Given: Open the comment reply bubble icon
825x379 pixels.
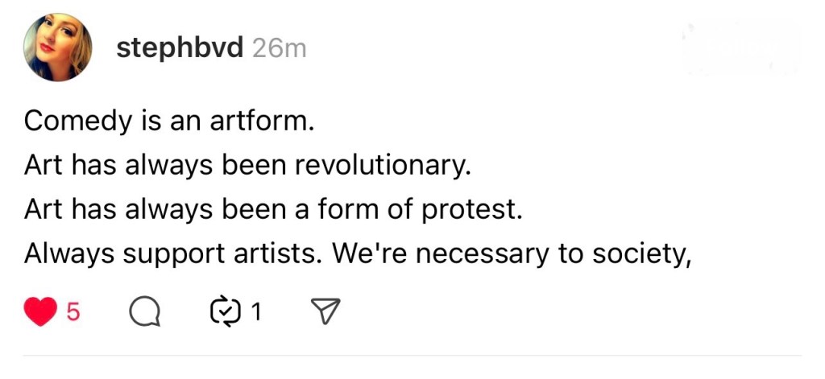Looking at the screenshot, I should coord(144,312).
